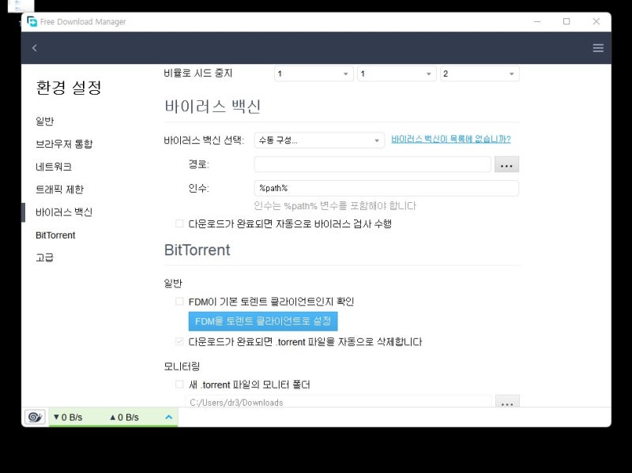Click the 경로 path input field
The image size is (632, 473).
tap(372, 164)
